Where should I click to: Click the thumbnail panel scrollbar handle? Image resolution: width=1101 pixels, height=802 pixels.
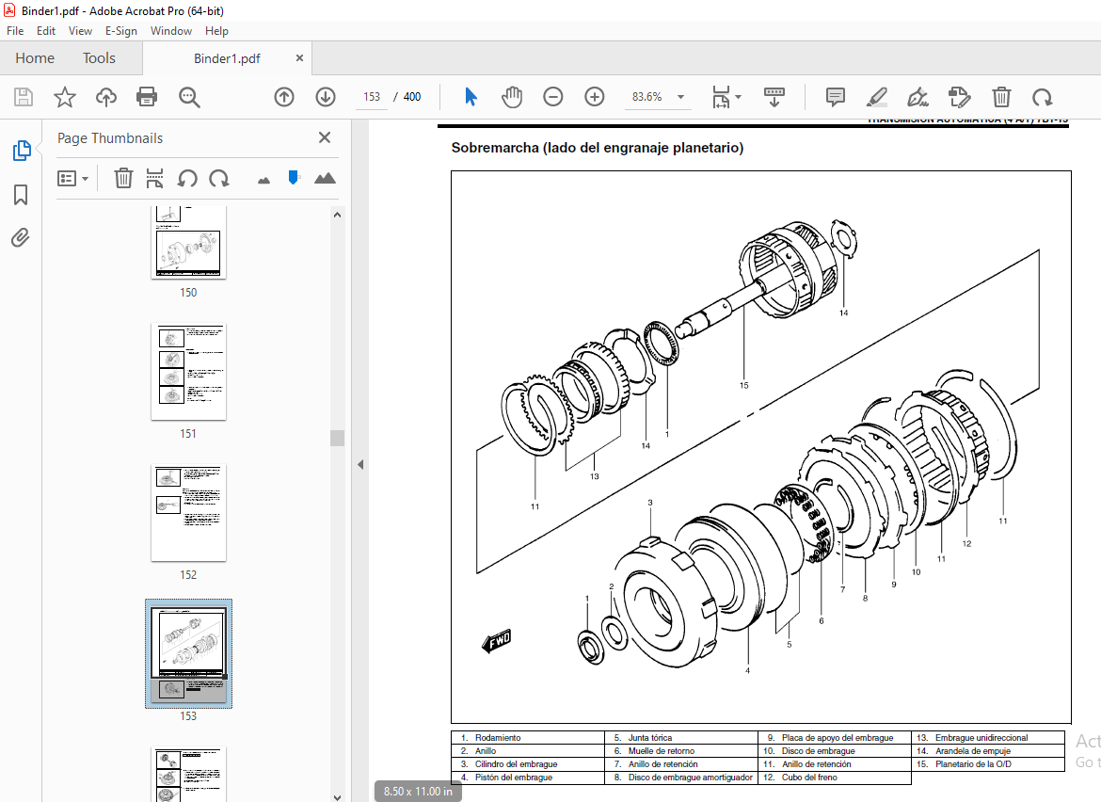tap(337, 438)
